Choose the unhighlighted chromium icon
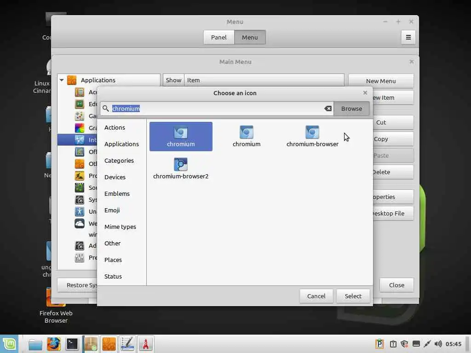This screenshot has height=353, width=471. point(247,137)
